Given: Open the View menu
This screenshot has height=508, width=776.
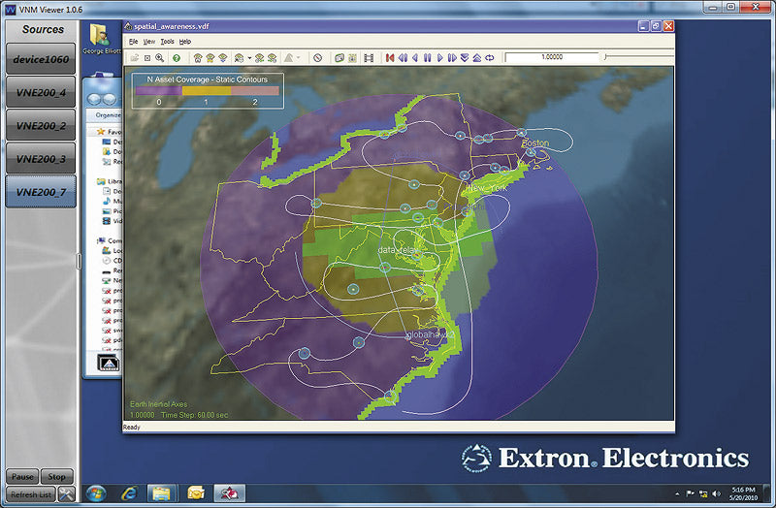Looking at the screenshot, I should 149,42.
